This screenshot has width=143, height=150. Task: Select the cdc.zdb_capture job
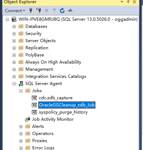point(56,98)
